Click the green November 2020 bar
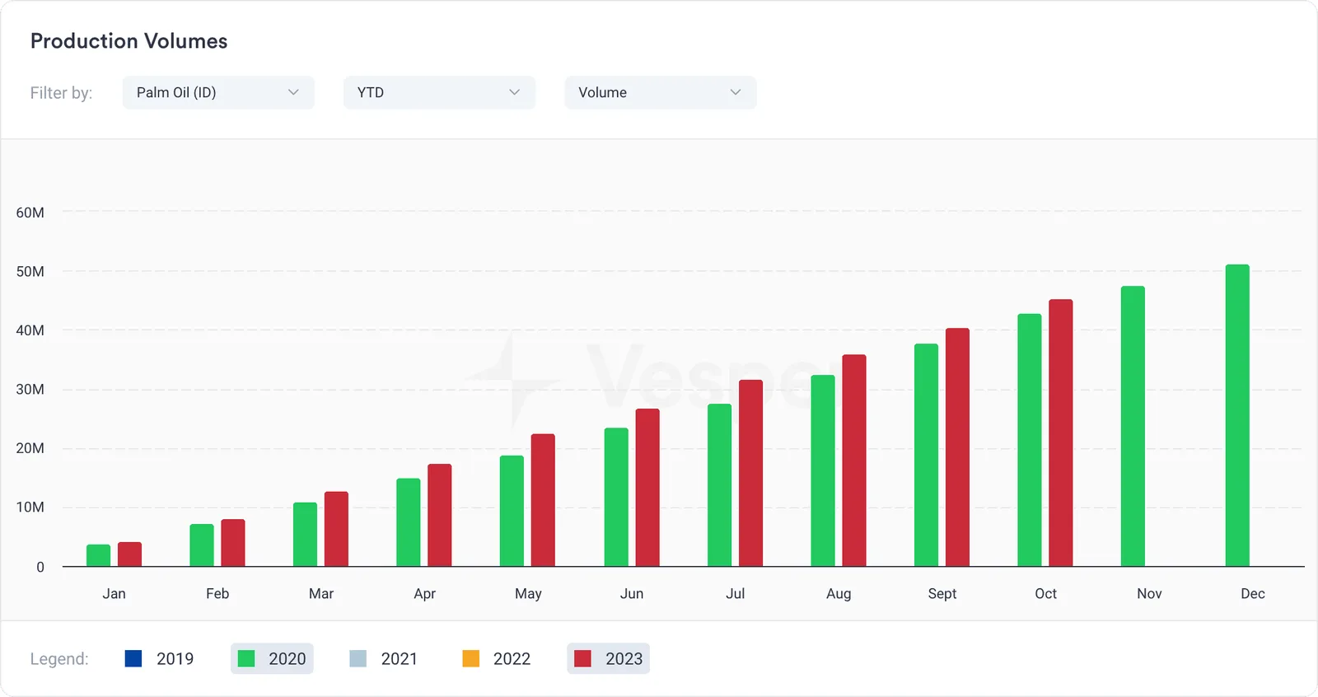The image size is (1318, 697). tap(1133, 427)
